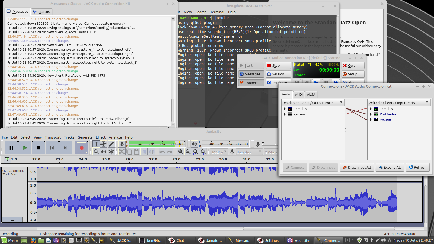Open the Mint Menu on taskbar
This screenshot has height=244, width=434.
(x=9, y=240)
